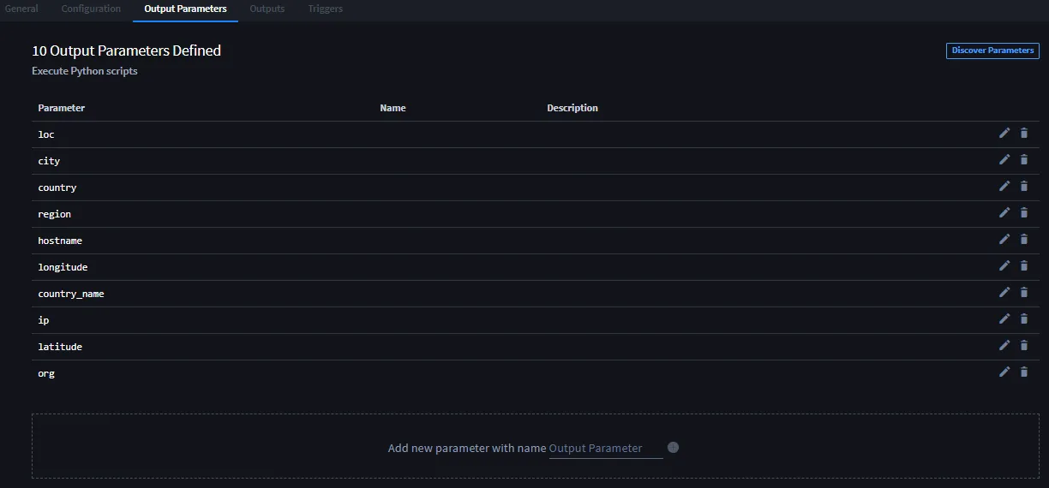
Task: Delete the country_name parameter
Action: (1023, 292)
